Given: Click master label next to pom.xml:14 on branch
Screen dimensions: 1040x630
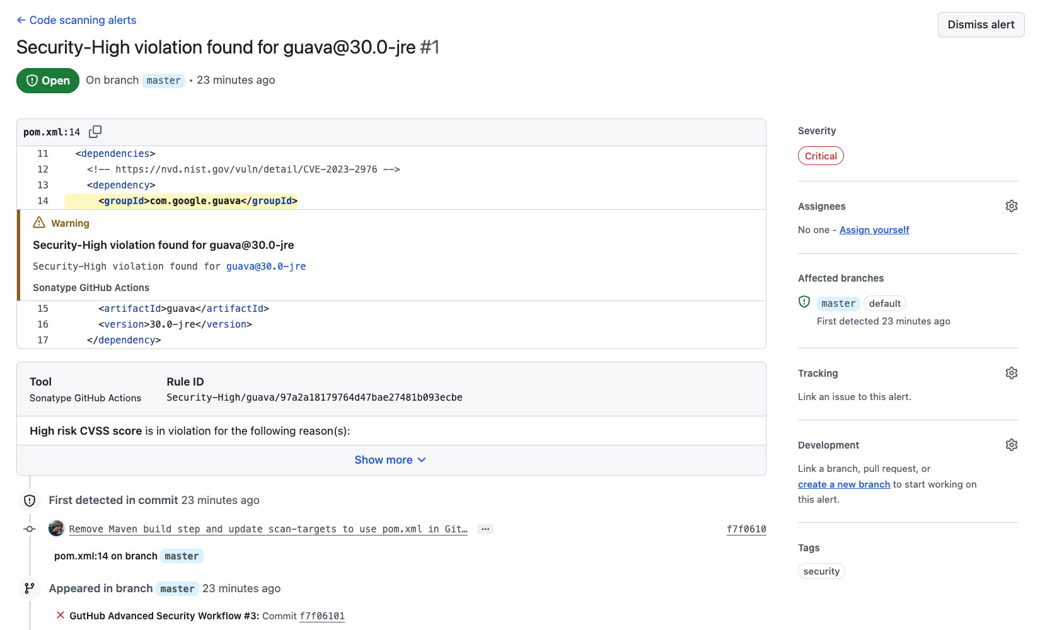Looking at the screenshot, I should coord(182,556).
